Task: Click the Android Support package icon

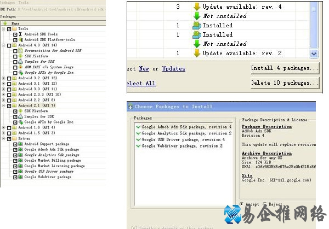Action: 21,144
